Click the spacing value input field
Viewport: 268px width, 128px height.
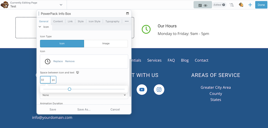[45, 80]
